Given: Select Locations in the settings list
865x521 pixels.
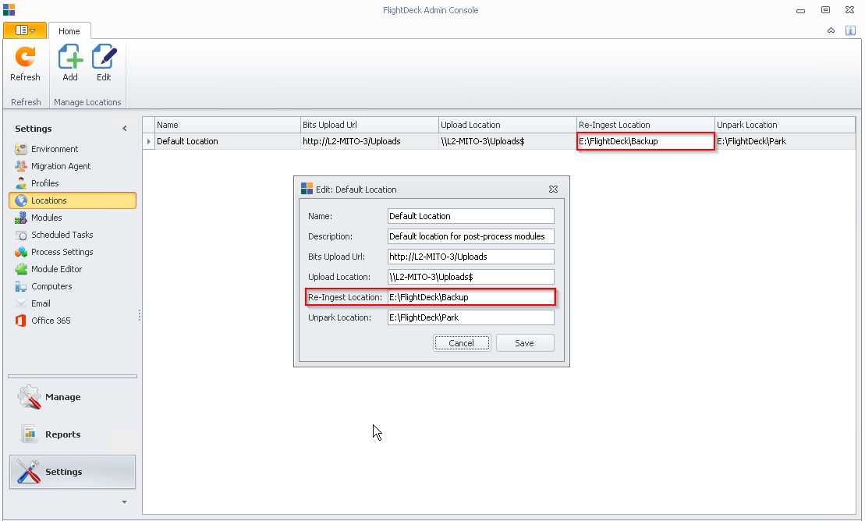Looking at the screenshot, I should pos(73,200).
